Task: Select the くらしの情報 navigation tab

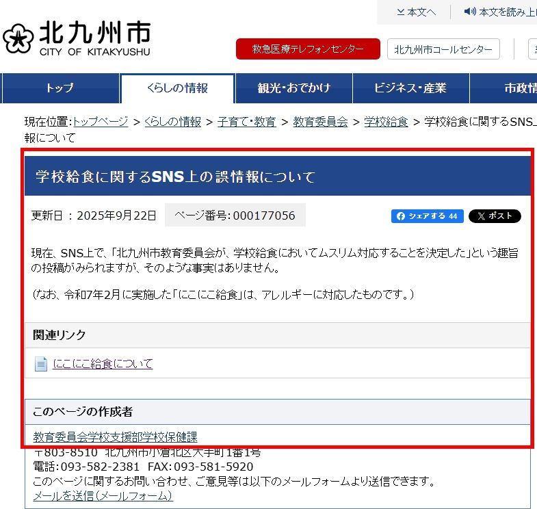Action: coord(177,88)
